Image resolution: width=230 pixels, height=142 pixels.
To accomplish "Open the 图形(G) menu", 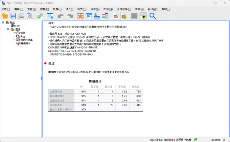I will [x=108, y=9].
